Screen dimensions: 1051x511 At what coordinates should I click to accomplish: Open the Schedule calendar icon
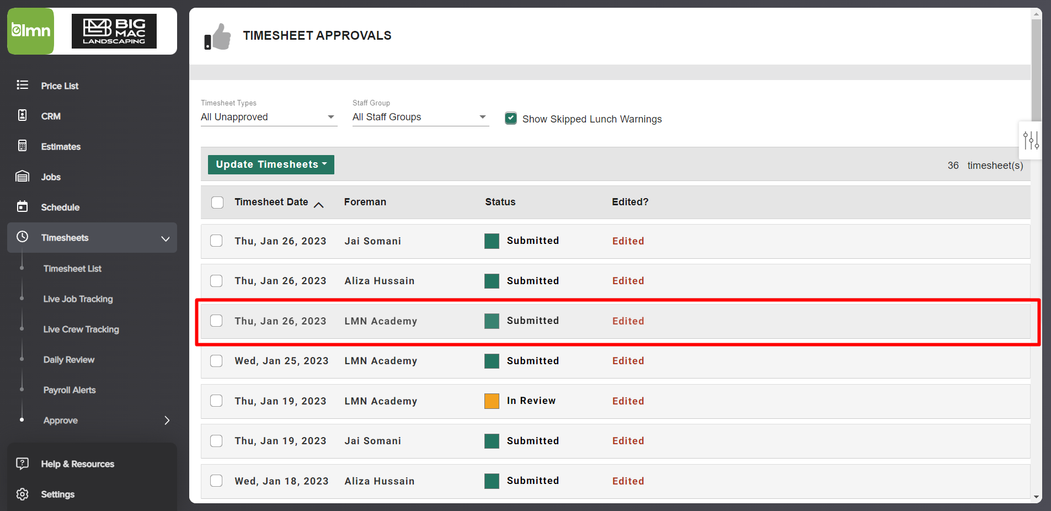point(22,207)
